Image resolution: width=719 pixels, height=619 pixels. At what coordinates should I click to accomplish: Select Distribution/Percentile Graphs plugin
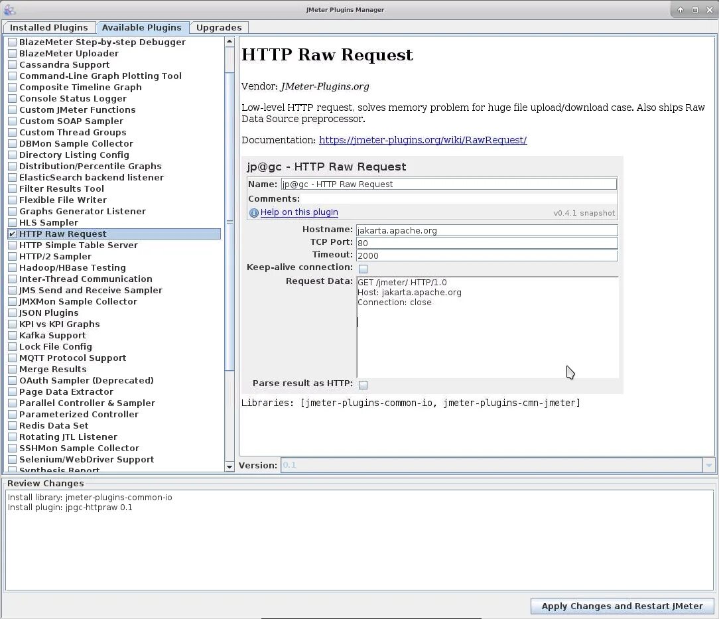[x=90, y=166]
